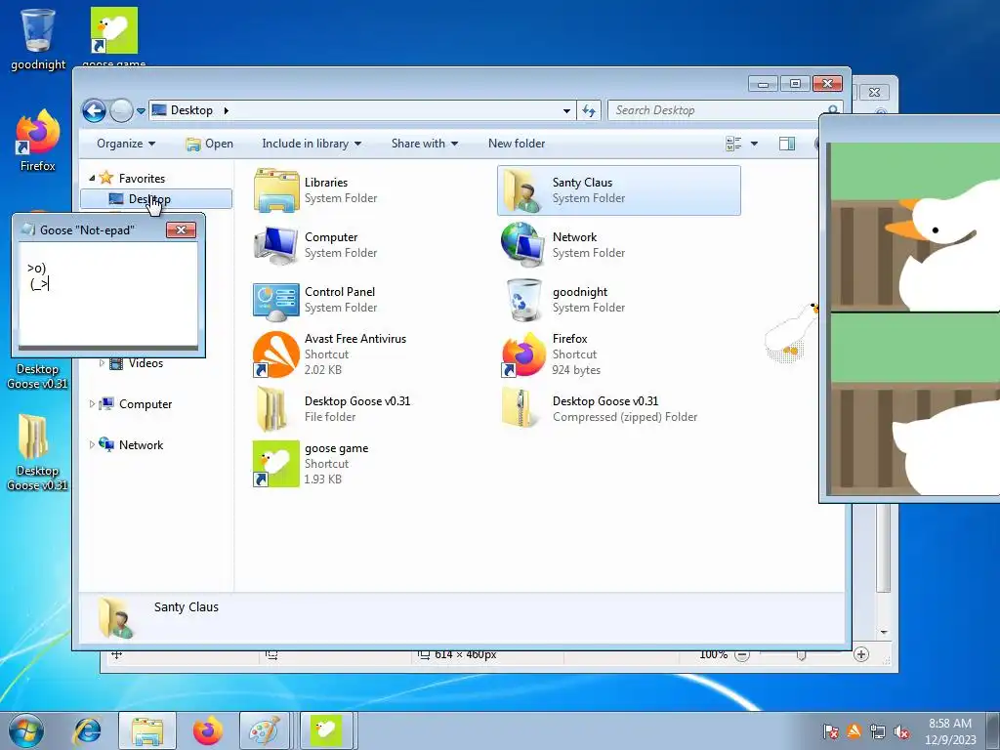This screenshot has height=750, width=1000.
Task: Select the Firefox shortcut in file list
Action: (523, 354)
